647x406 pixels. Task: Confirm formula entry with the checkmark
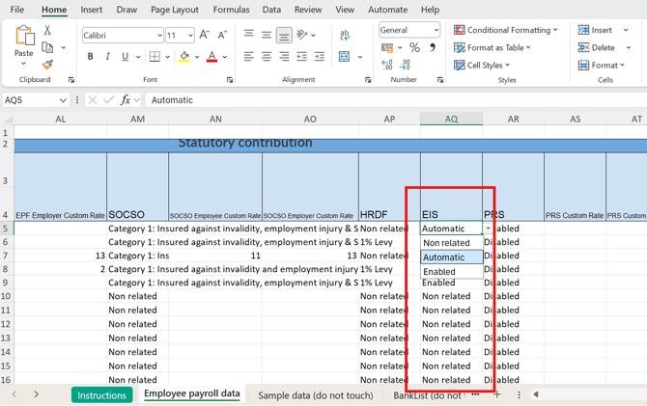pos(108,99)
